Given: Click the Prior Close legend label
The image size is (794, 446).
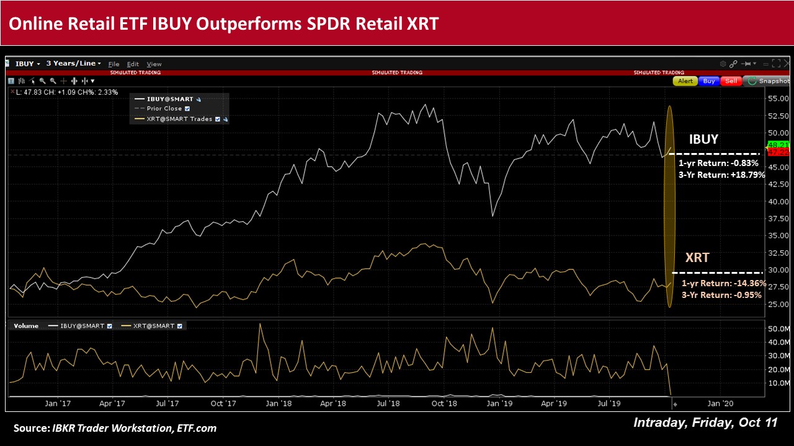Looking at the screenshot, I should coord(164,108).
